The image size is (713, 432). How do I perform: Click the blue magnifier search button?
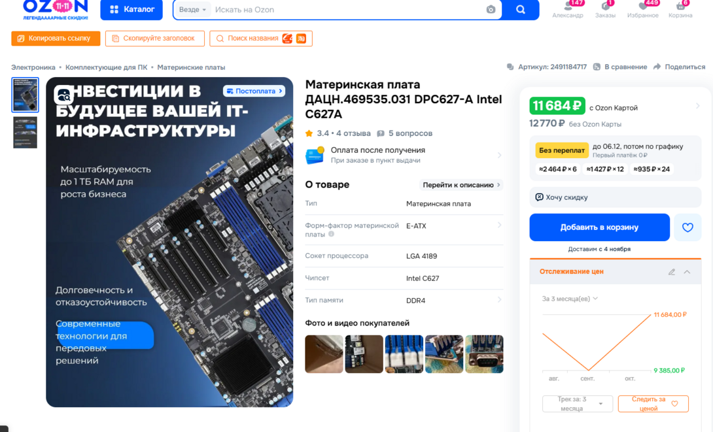tap(521, 10)
